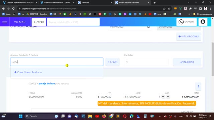This screenshot has width=214, height=120.
Task: Click the WhatsApp Soporte button
Action: [x=187, y=22]
